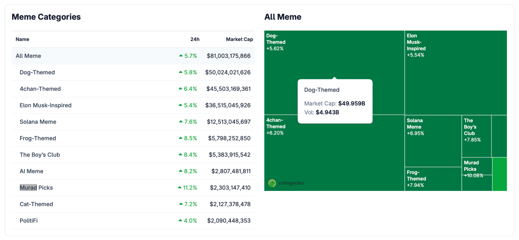Sort by the Market Cap column header
Screen dimensions: 519x240
pos(239,39)
